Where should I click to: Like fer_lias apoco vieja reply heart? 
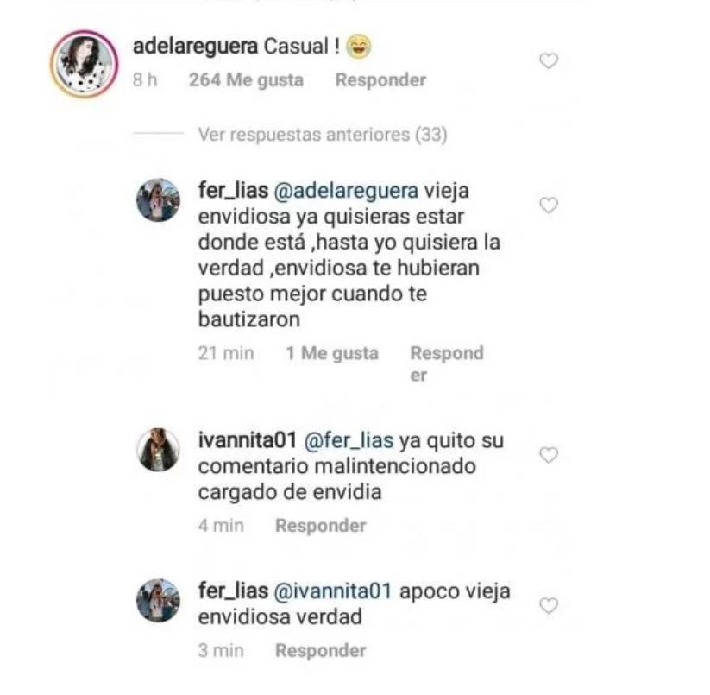pos(549,605)
